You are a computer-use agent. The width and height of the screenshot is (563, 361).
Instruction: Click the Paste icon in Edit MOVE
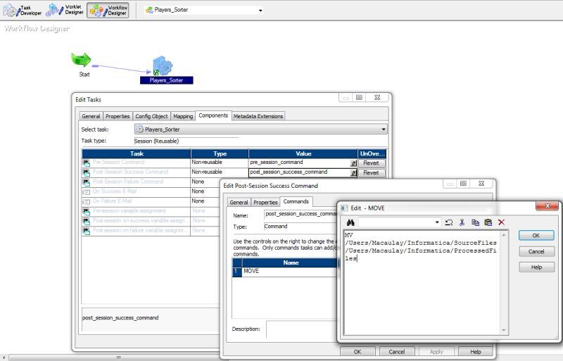coord(488,222)
